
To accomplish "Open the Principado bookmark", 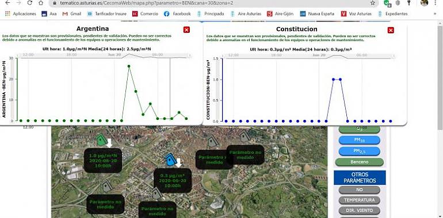I will pos(211,14).
